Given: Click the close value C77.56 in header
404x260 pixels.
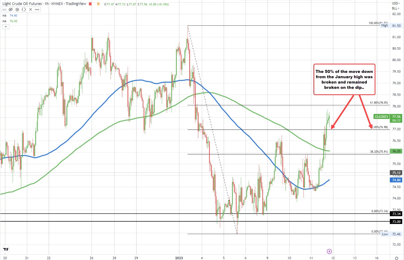Looking at the screenshot, I should (142, 4).
